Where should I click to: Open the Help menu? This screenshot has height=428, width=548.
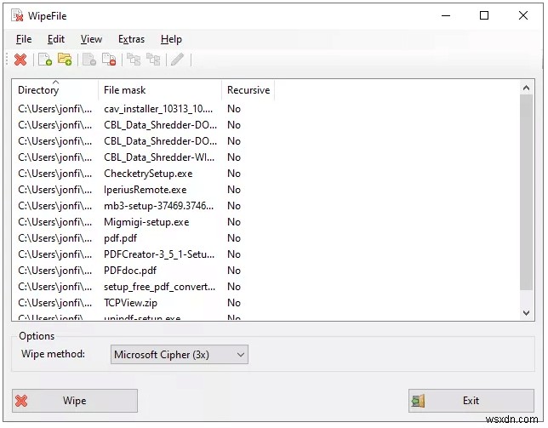171,39
